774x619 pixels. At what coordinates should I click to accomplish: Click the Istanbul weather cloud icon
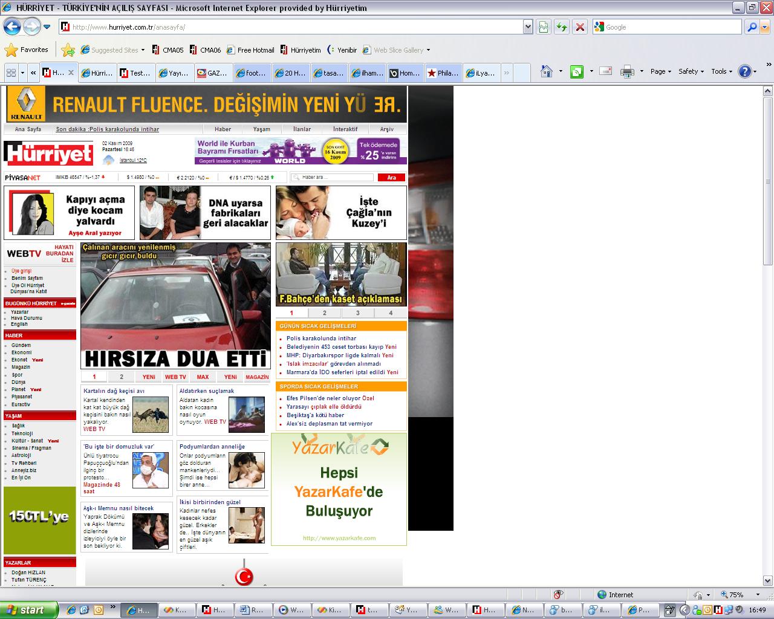point(109,160)
